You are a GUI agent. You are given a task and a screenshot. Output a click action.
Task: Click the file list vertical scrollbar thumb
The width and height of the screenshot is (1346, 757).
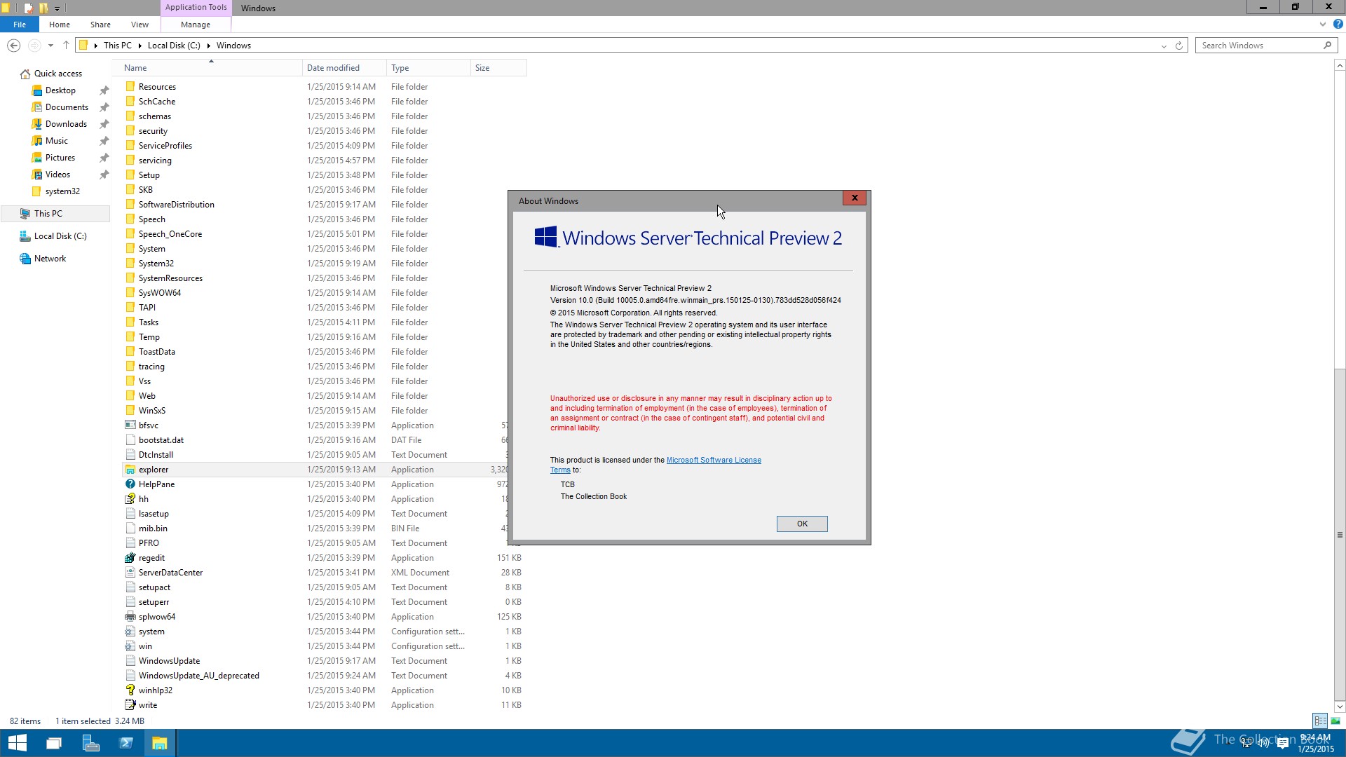click(1340, 534)
